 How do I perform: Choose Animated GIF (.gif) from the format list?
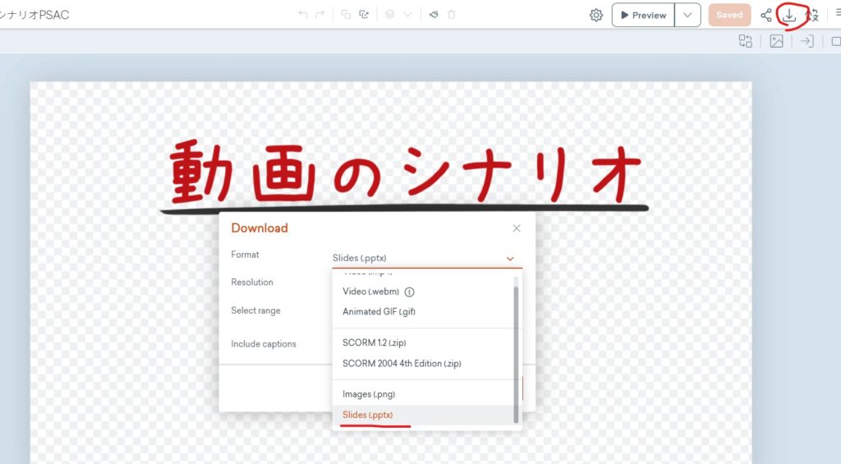click(x=380, y=311)
